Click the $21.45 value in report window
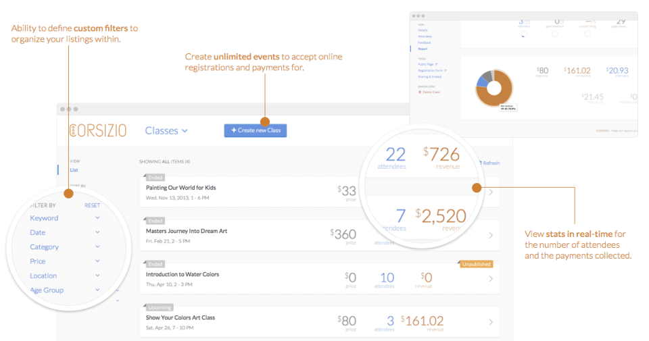Screen dimensions: 649x341 click(592, 97)
